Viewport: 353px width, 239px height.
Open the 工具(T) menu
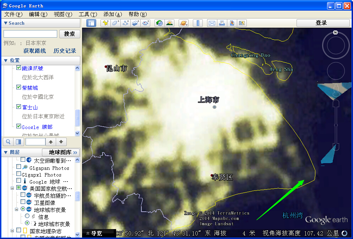point(88,15)
